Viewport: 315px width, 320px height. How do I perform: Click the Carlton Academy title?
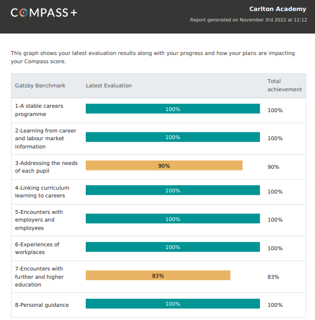[278, 9]
